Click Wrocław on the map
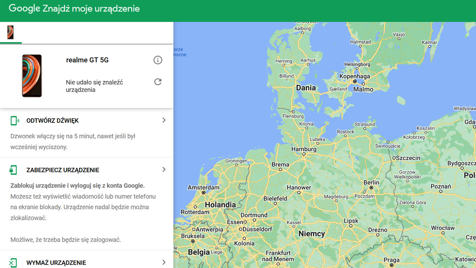The image size is (476, 268). pyautogui.click(x=443, y=228)
